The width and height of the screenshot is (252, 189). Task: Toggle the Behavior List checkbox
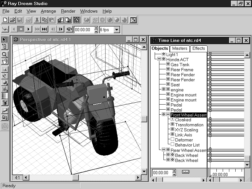[172, 145]
